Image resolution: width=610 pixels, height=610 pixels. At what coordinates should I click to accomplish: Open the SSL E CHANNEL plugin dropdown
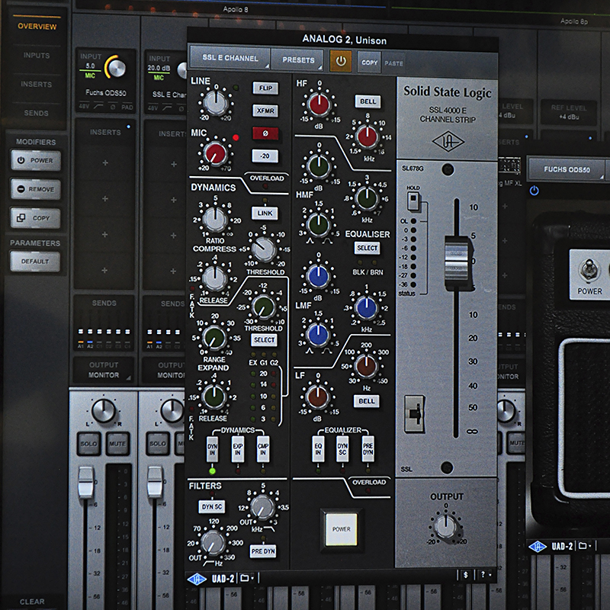coord(230,59)
